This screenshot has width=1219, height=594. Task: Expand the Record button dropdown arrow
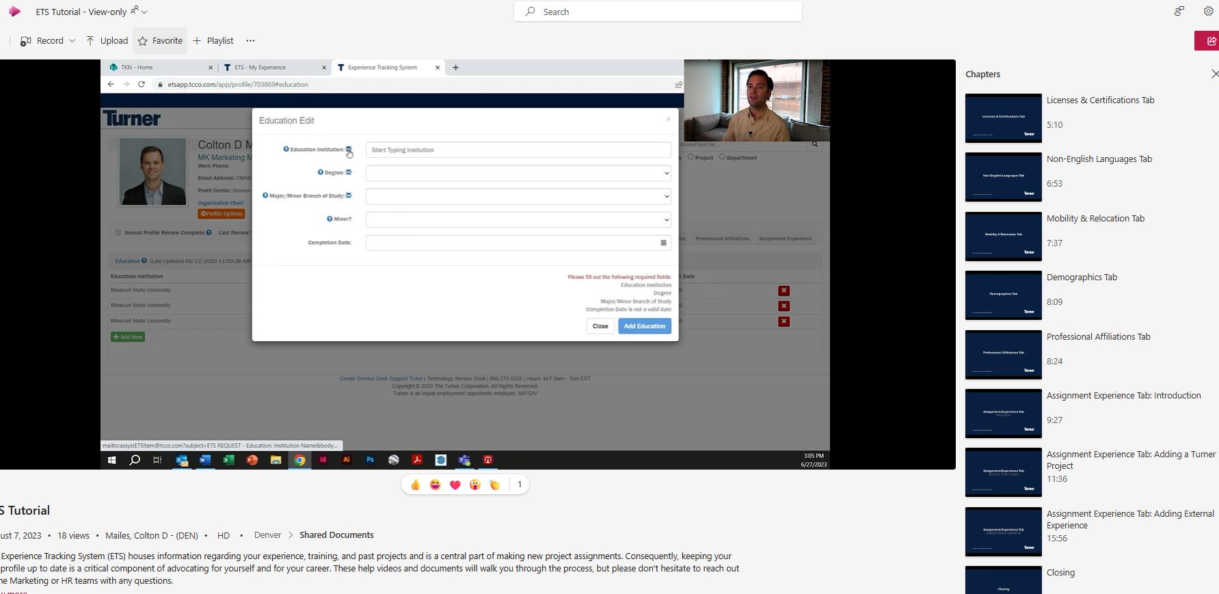(x=72, y=41)
